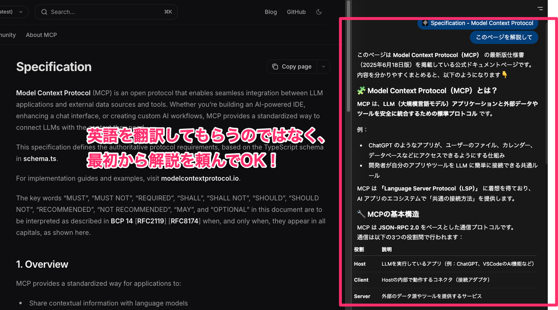Click the side panel menu icon at top
The image size is (558, 310).
coord(540,8)
